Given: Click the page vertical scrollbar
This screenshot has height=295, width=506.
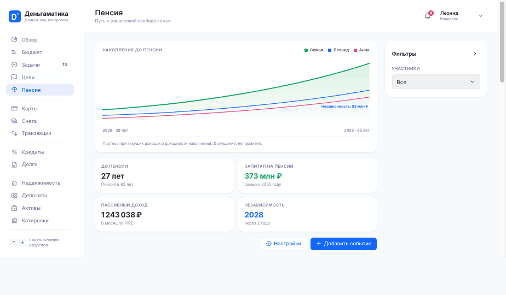Looking at the screenshot, I should coord(502,41).
